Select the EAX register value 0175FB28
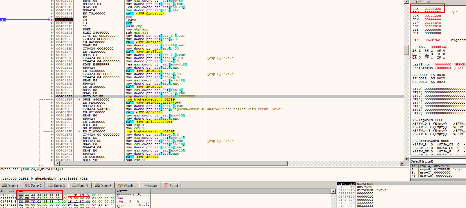 (433, 9)
